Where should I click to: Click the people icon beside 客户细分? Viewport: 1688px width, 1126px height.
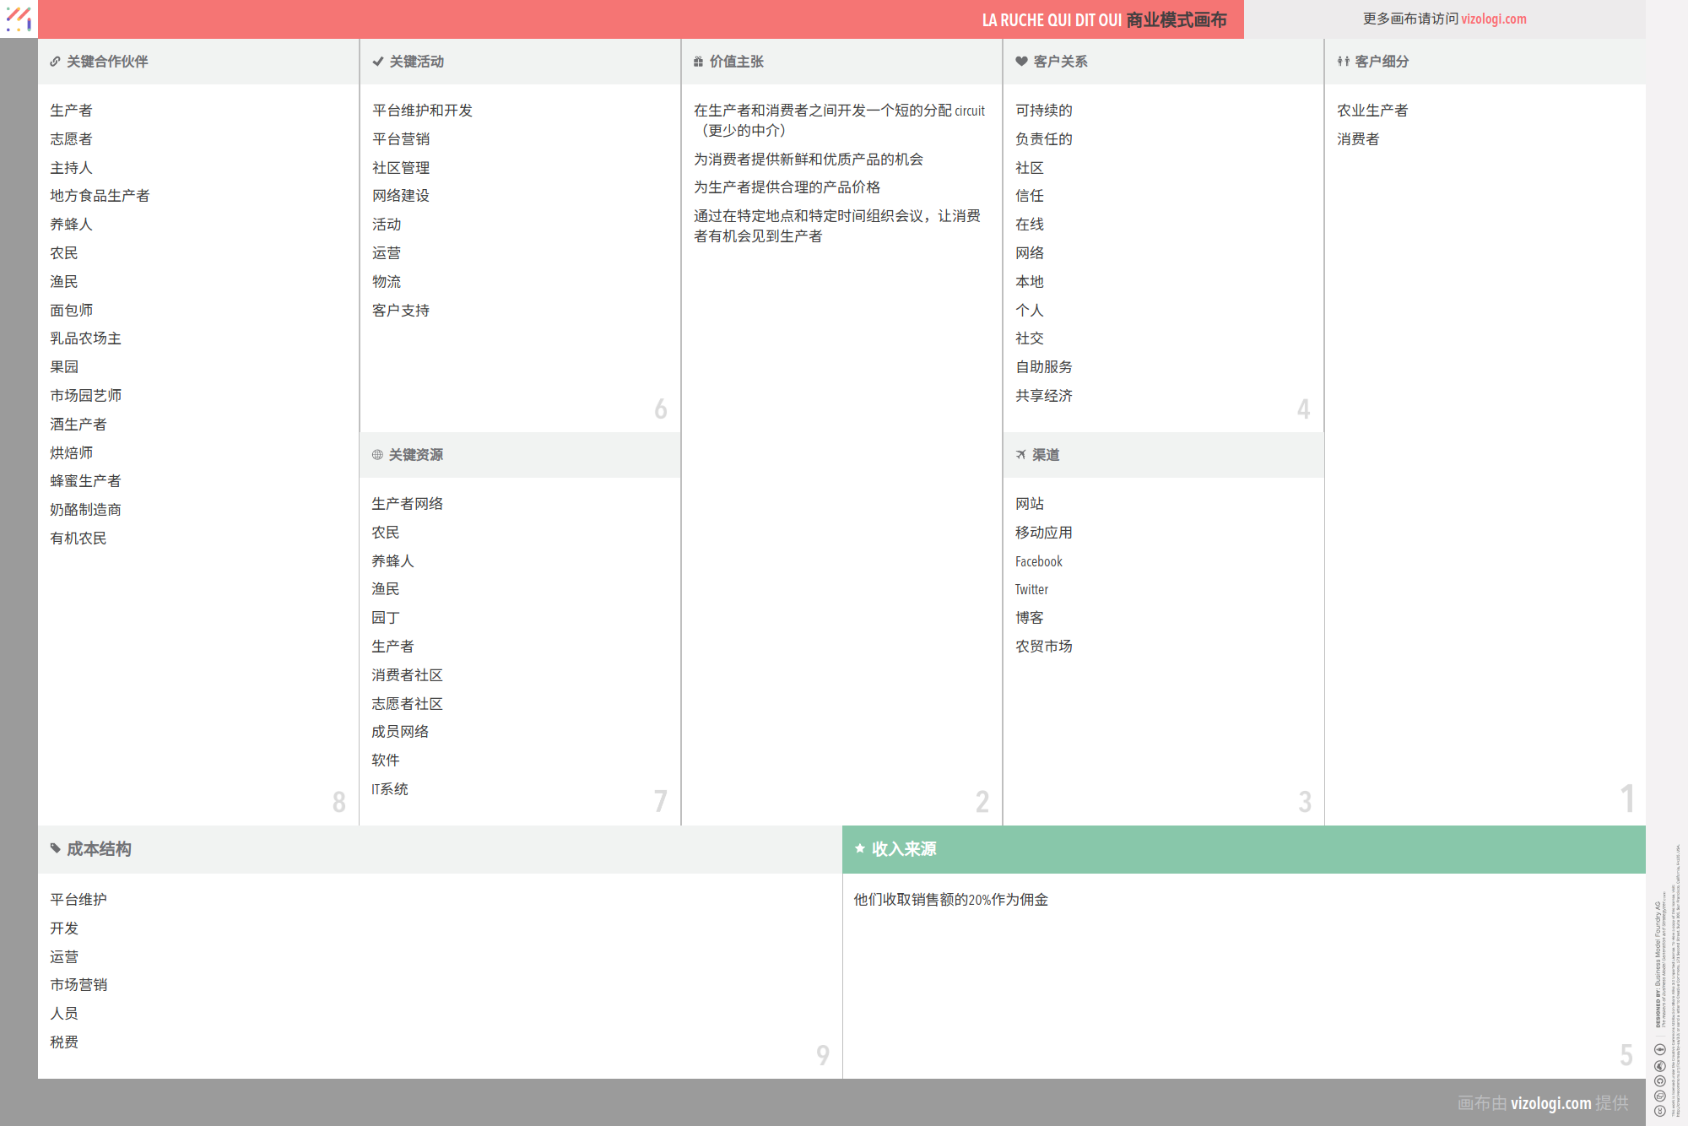click(x=1343, y=62)
